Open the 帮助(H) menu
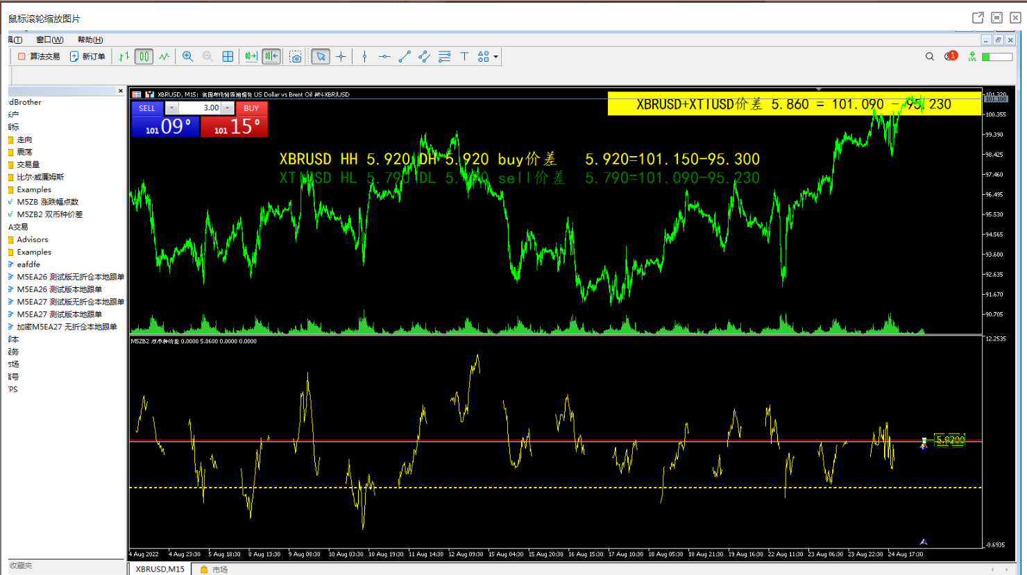This screenshot has width=1027, height=575. (x=90, y=40)
